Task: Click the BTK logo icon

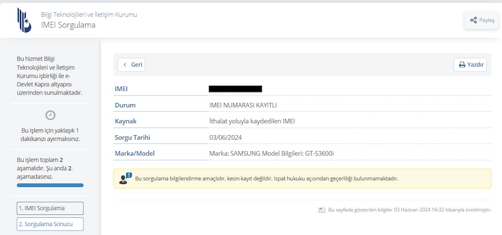Action: (25, 20)
